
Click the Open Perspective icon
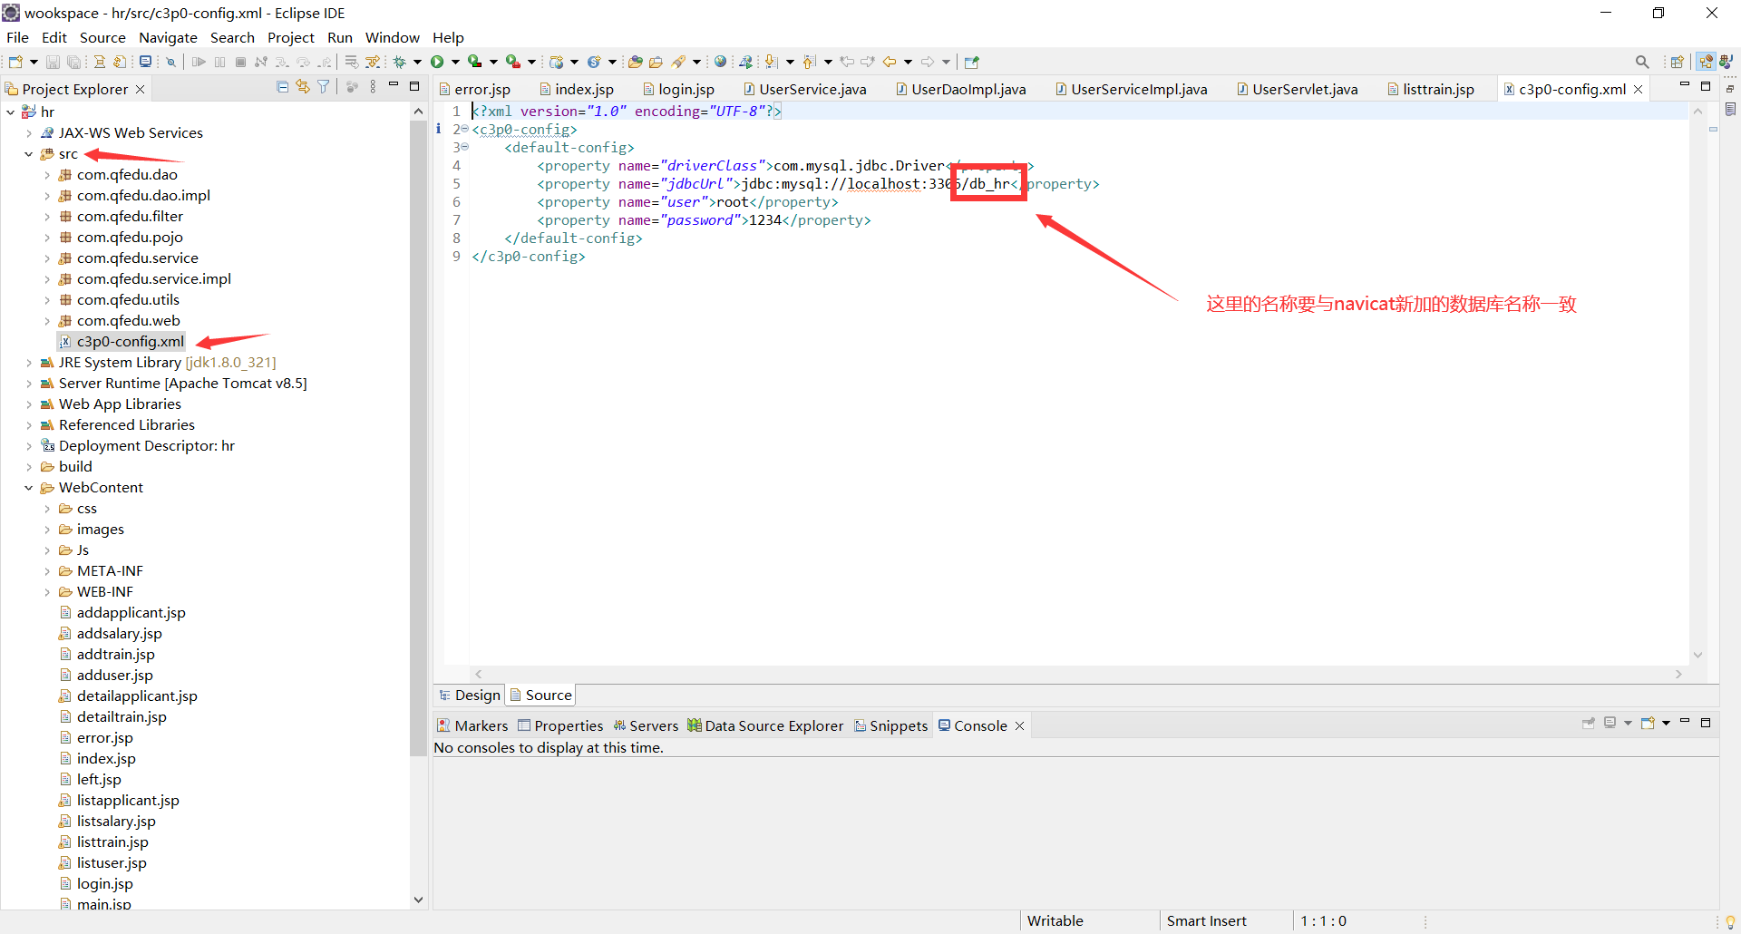click(1677, 62)
